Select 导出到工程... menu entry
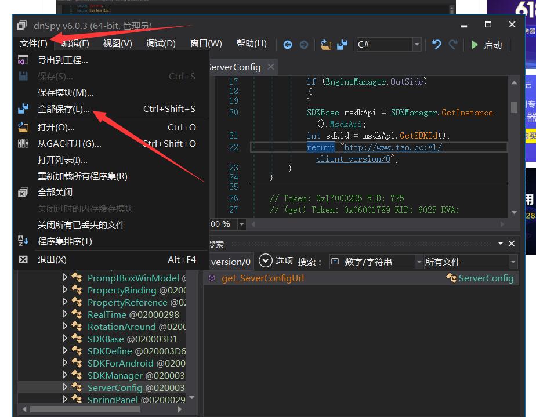 [63, 60]
